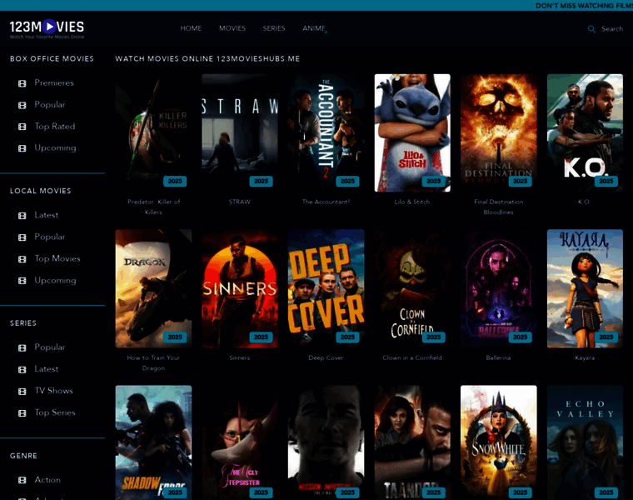The width and height of the screenshot is (633, 500).
Task: Open the Snow White poster
Action: coord(499,442)
